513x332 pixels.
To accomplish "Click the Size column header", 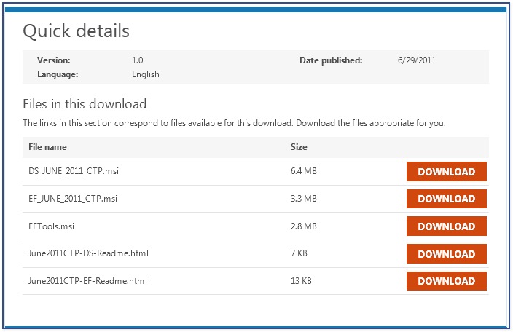I will coord(299,147).
